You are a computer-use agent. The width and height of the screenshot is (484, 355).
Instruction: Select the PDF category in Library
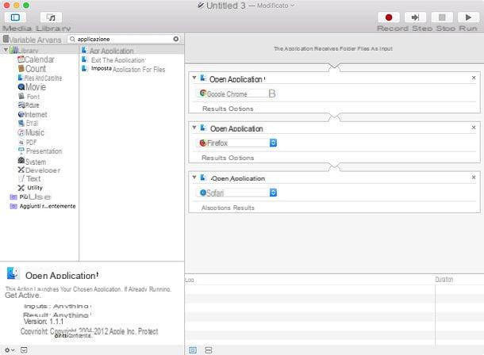[x=28, y=142]
